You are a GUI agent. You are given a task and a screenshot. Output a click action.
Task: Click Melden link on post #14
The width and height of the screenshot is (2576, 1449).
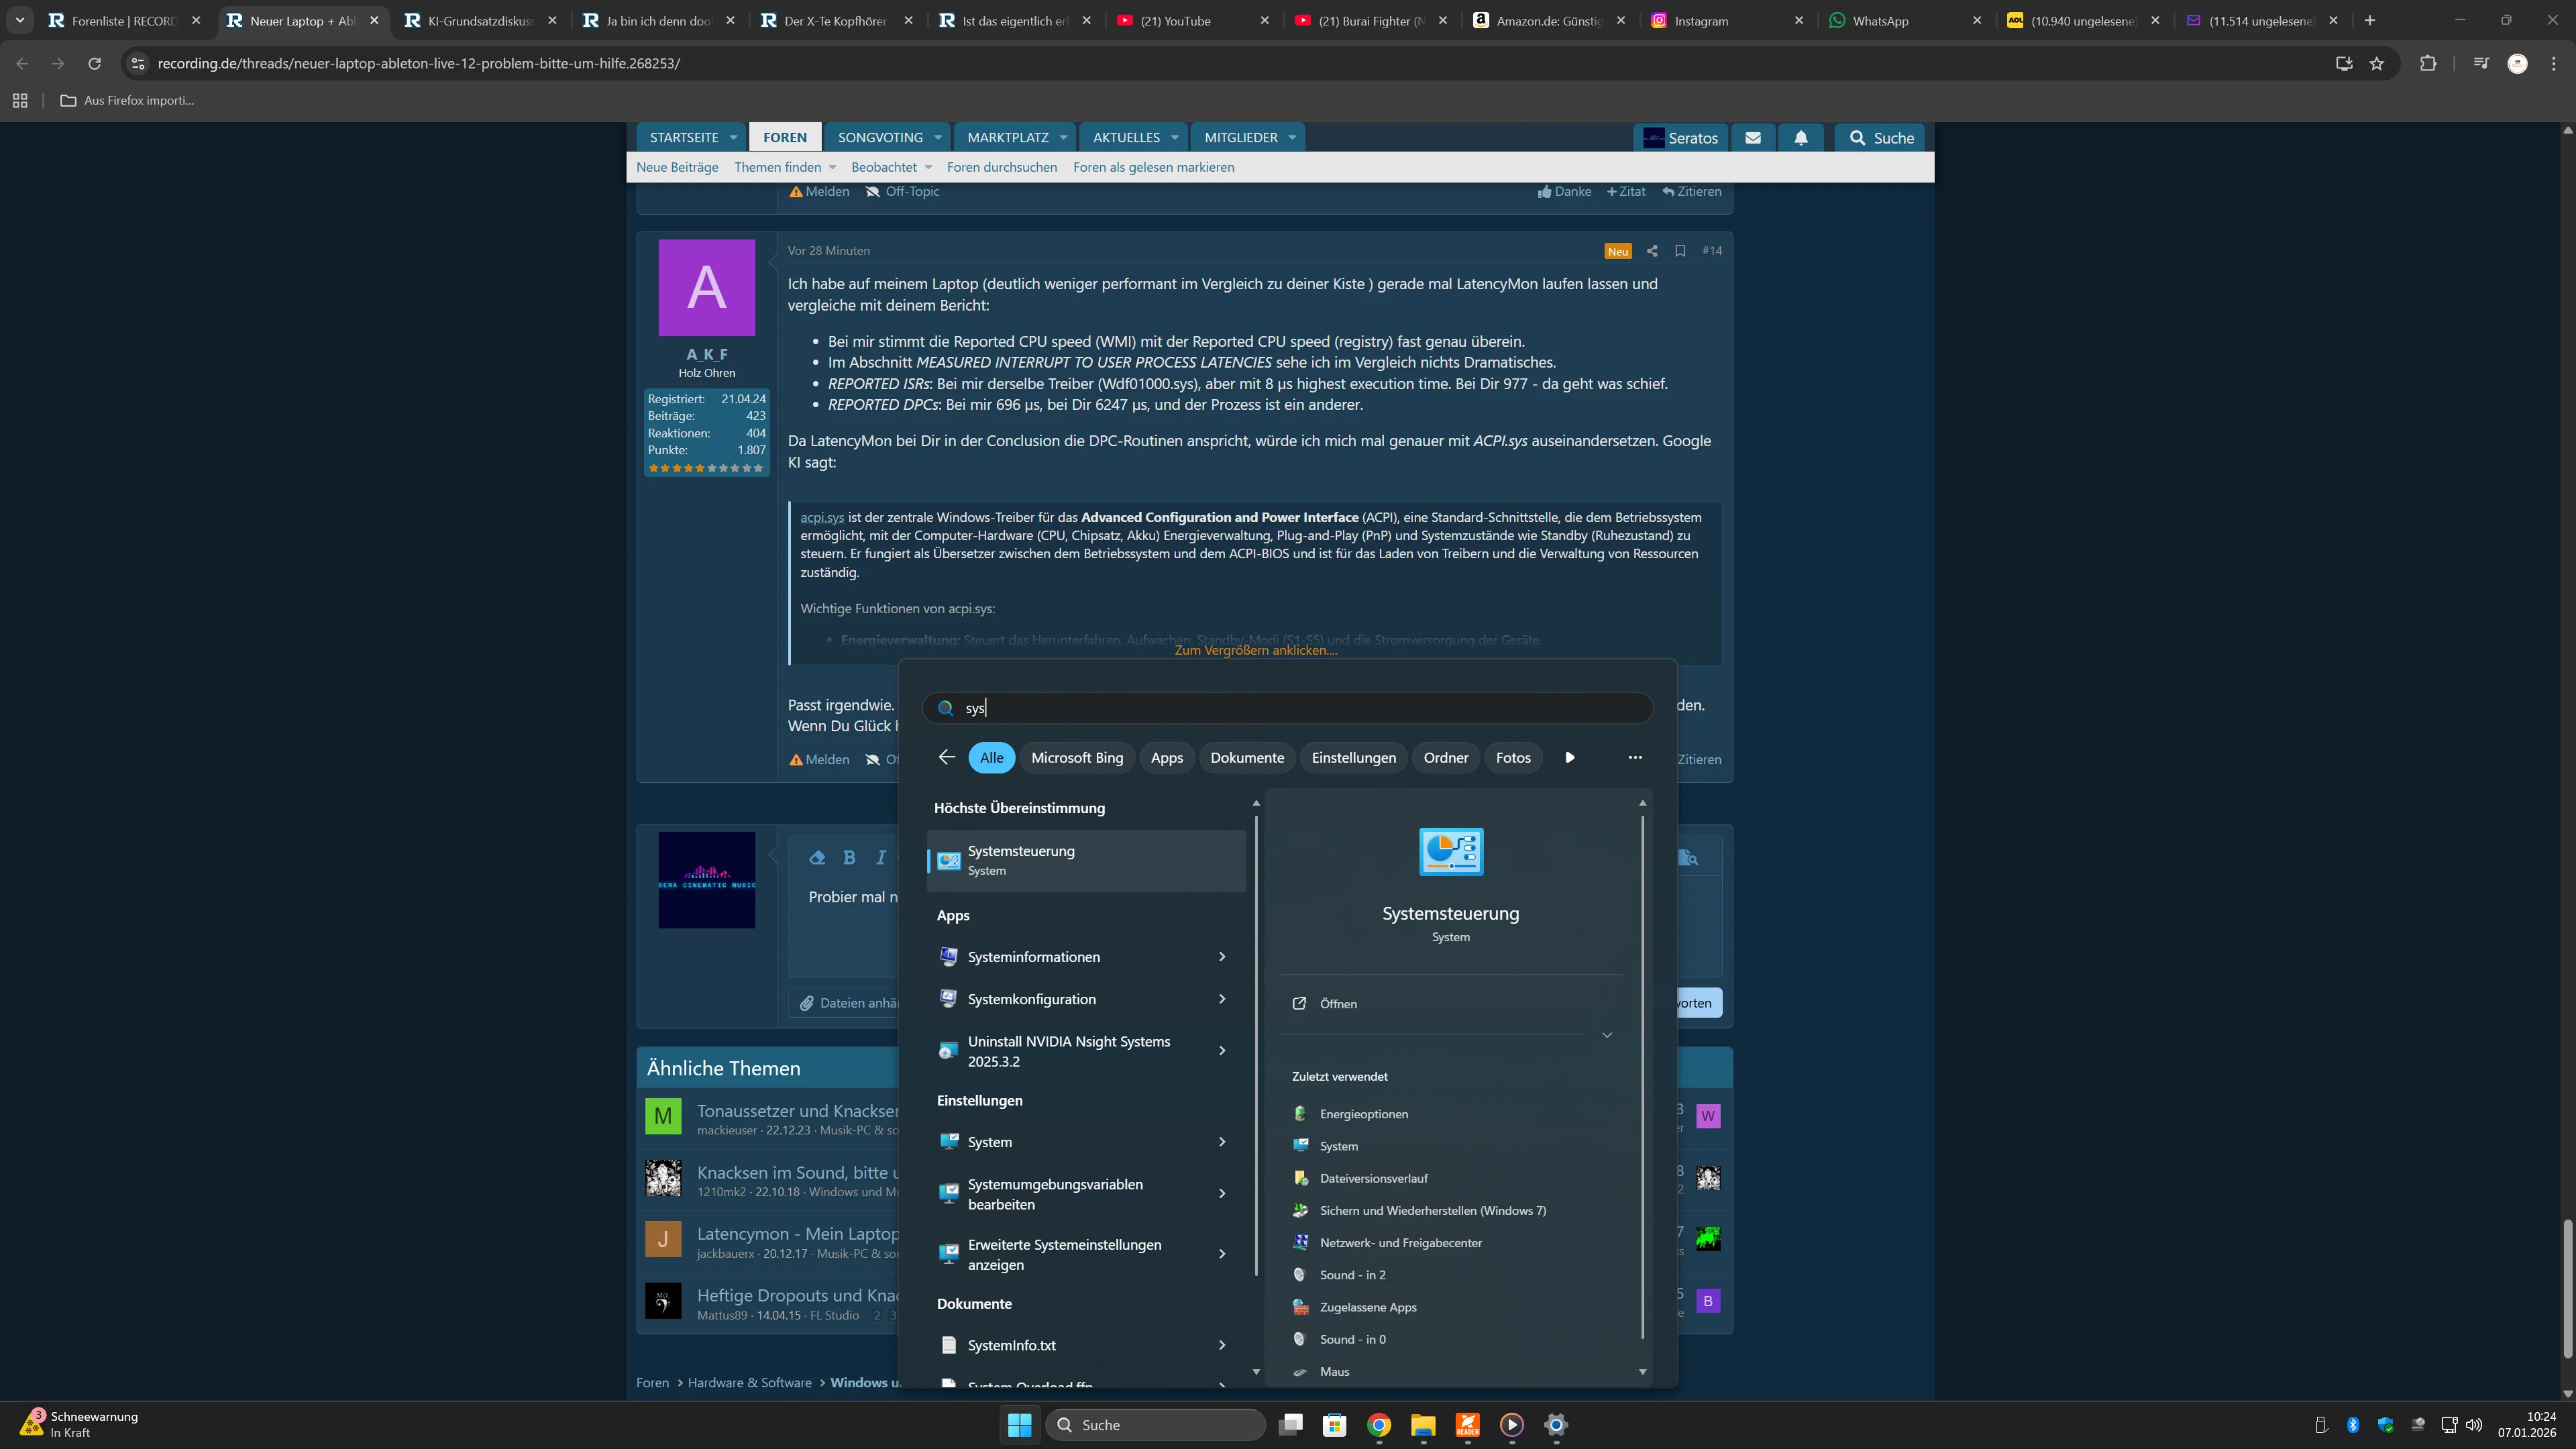point(819,759)
